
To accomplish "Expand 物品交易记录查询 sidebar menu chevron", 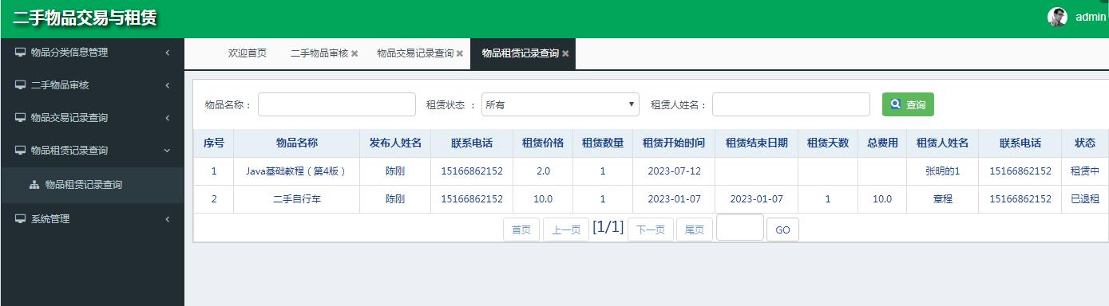I will coord(168,118).
